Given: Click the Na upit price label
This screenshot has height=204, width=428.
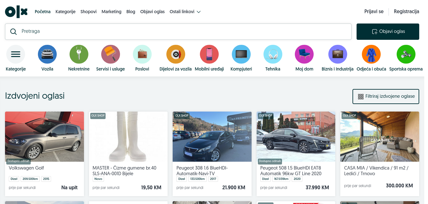Looking at the screenshot, I should pyautogui.click(x=70, y=188).
